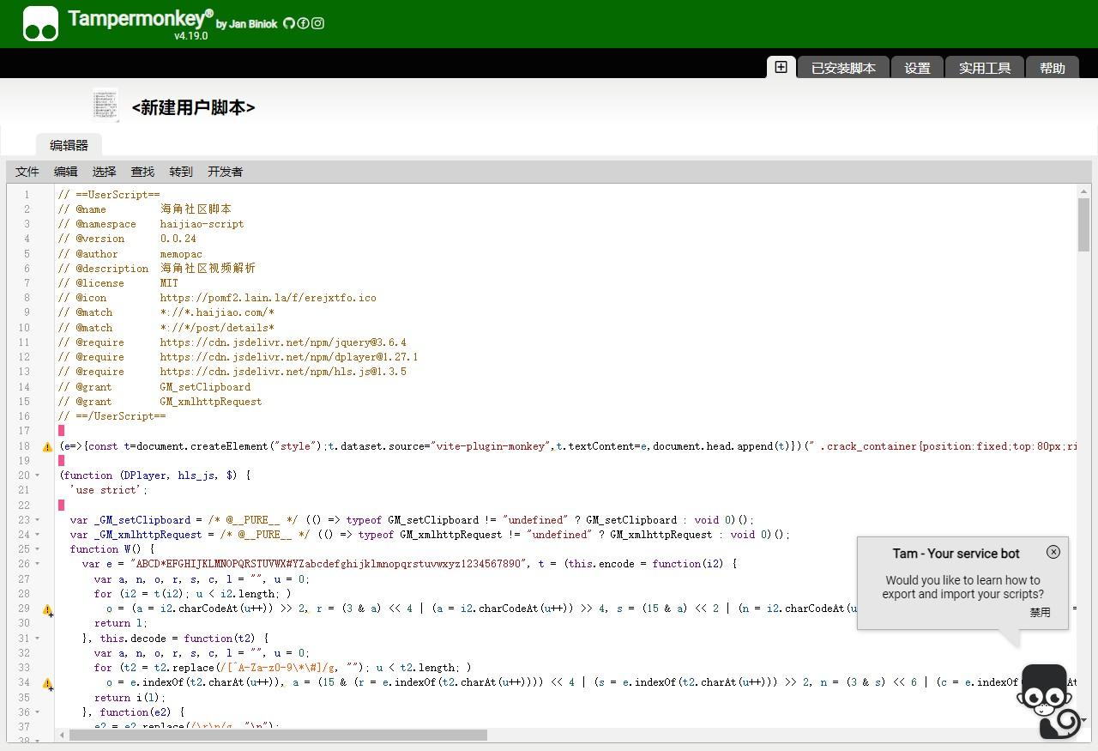Open the 查找 menu
The image size is (1098, 751).
point(143,172)
